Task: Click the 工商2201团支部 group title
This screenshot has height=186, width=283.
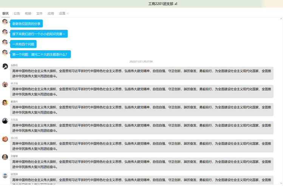Action: [161, 4]
